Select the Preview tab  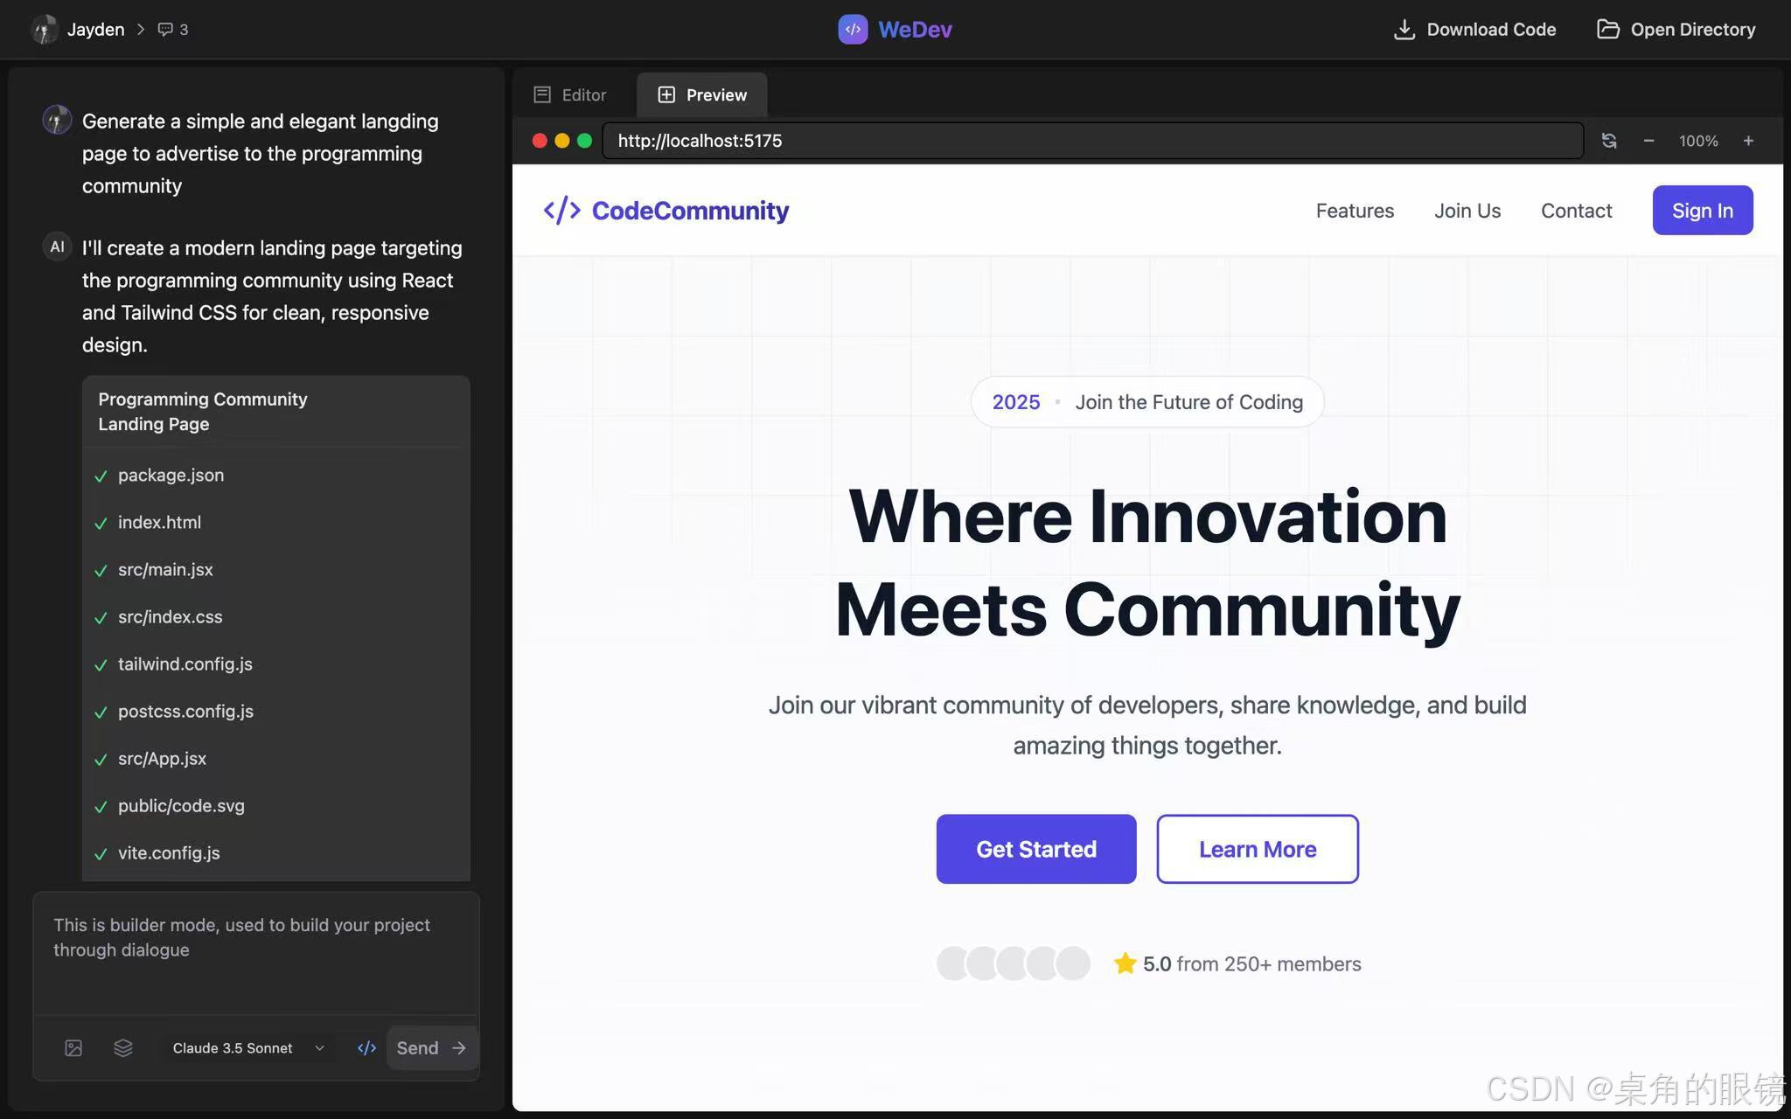pos(702,94)
